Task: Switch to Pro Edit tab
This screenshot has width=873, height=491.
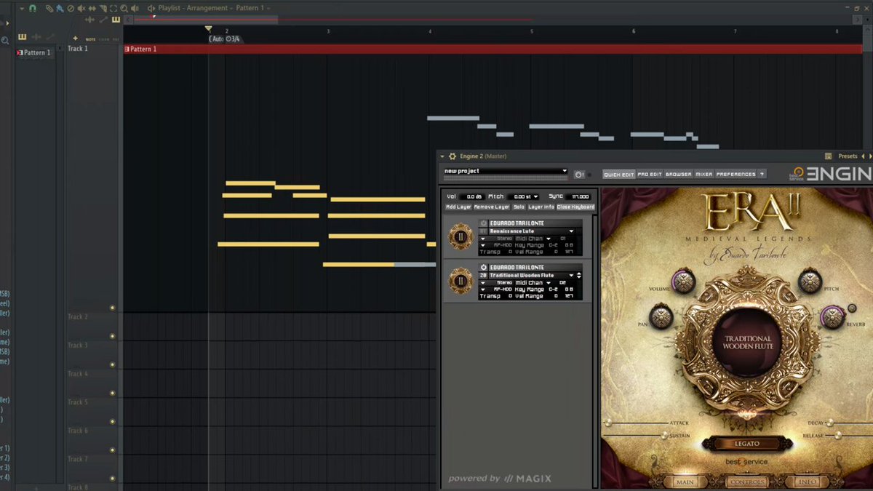Action: (650, 175)
